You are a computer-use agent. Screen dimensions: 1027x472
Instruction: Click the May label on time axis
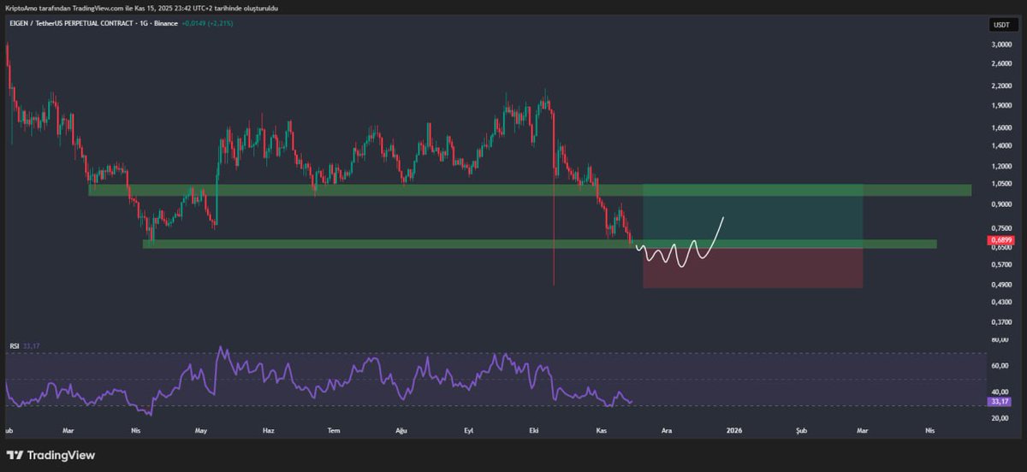click(x=202, y=433)
